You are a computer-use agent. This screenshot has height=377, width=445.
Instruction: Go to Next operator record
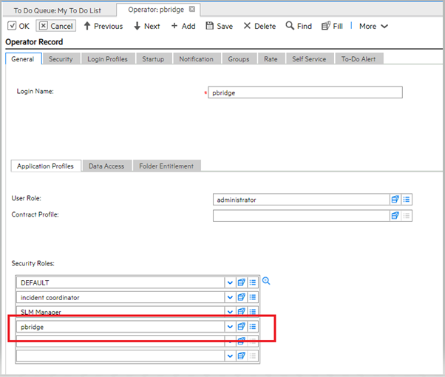pyautogui.click(x=146, y=26)
